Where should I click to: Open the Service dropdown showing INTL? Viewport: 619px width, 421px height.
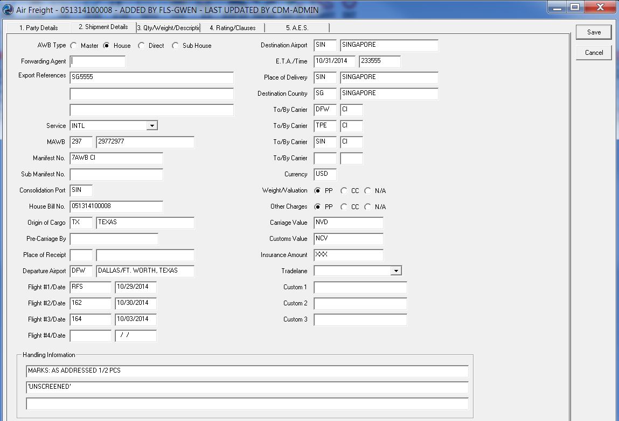(x=152, y=126)
